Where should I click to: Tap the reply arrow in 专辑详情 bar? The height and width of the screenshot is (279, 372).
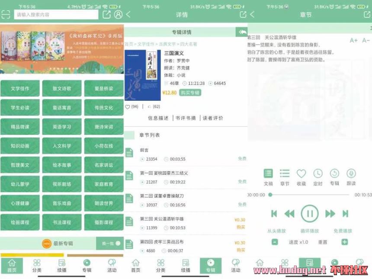coord(242,32)
